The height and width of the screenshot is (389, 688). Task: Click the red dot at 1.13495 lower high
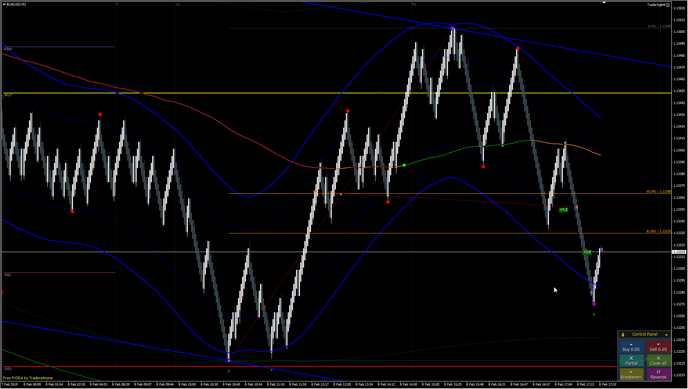pos(517,48)
